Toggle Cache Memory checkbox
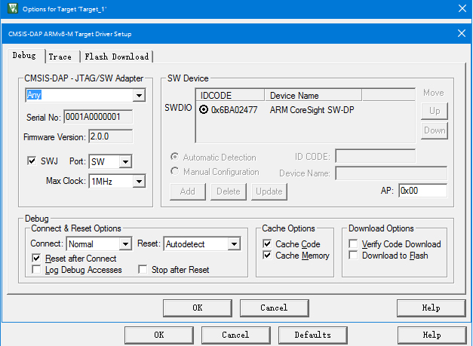473x346 pixels. coord(267,255)
